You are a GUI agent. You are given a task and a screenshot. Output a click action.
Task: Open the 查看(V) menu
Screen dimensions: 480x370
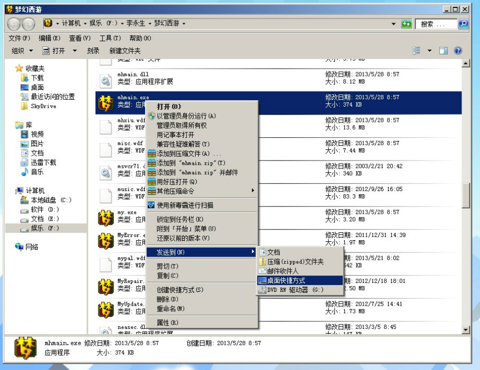click(x=80, y=38)
